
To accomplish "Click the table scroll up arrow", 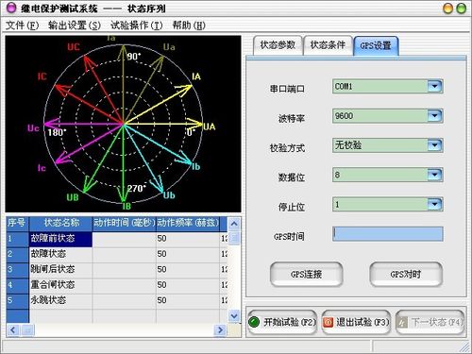I will (234, 224).
